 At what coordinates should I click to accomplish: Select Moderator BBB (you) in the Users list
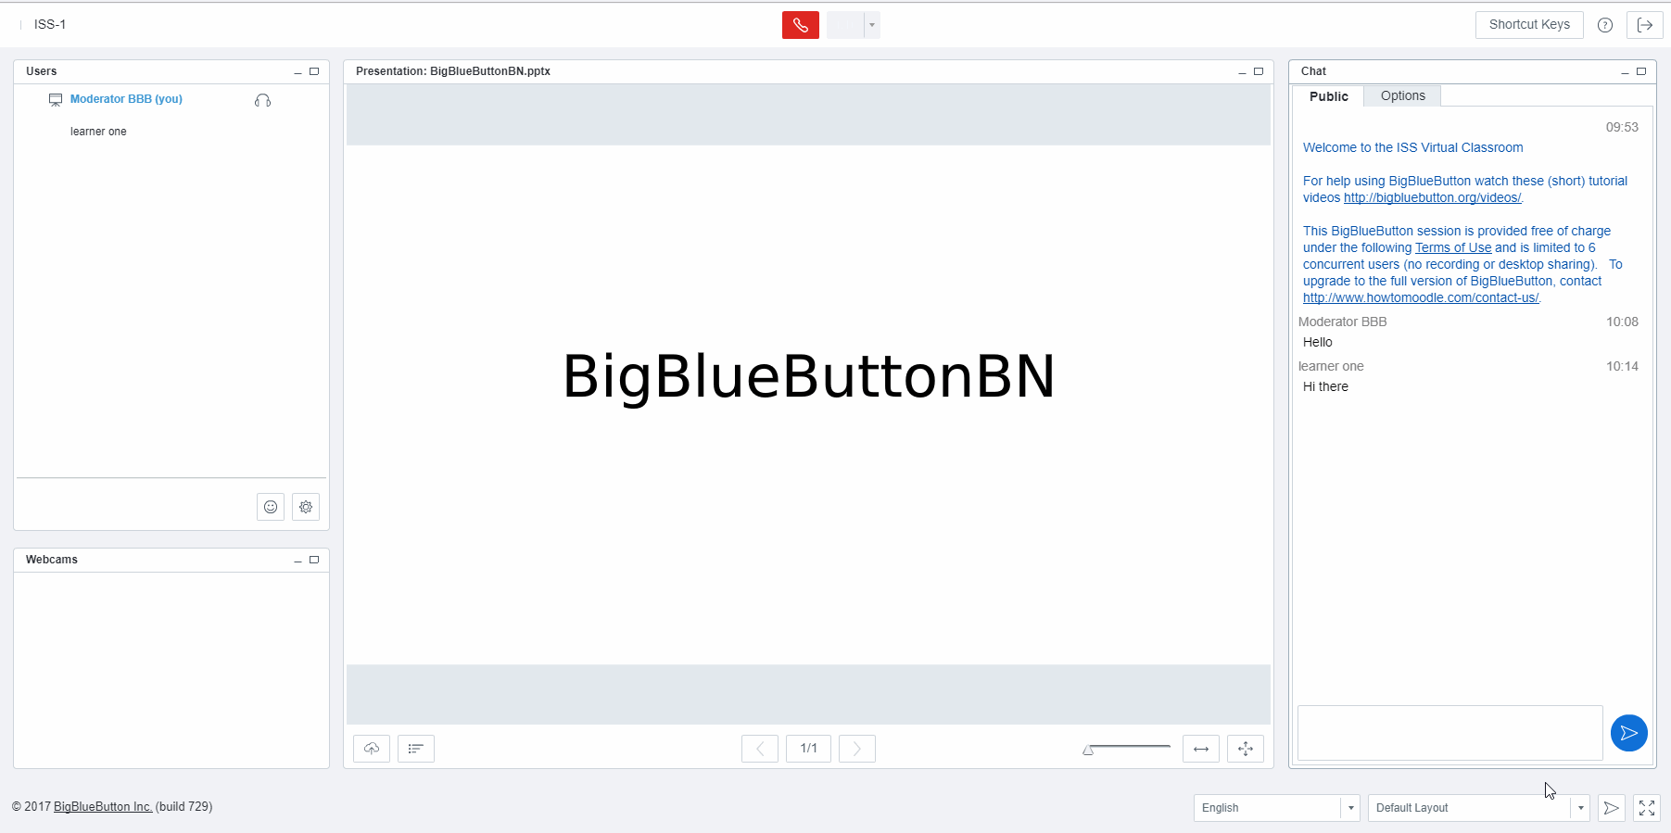click(126, 99)
